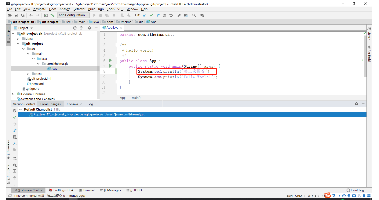Open the VCS menu
379x200 pixels.
click(x=120, y=9)
